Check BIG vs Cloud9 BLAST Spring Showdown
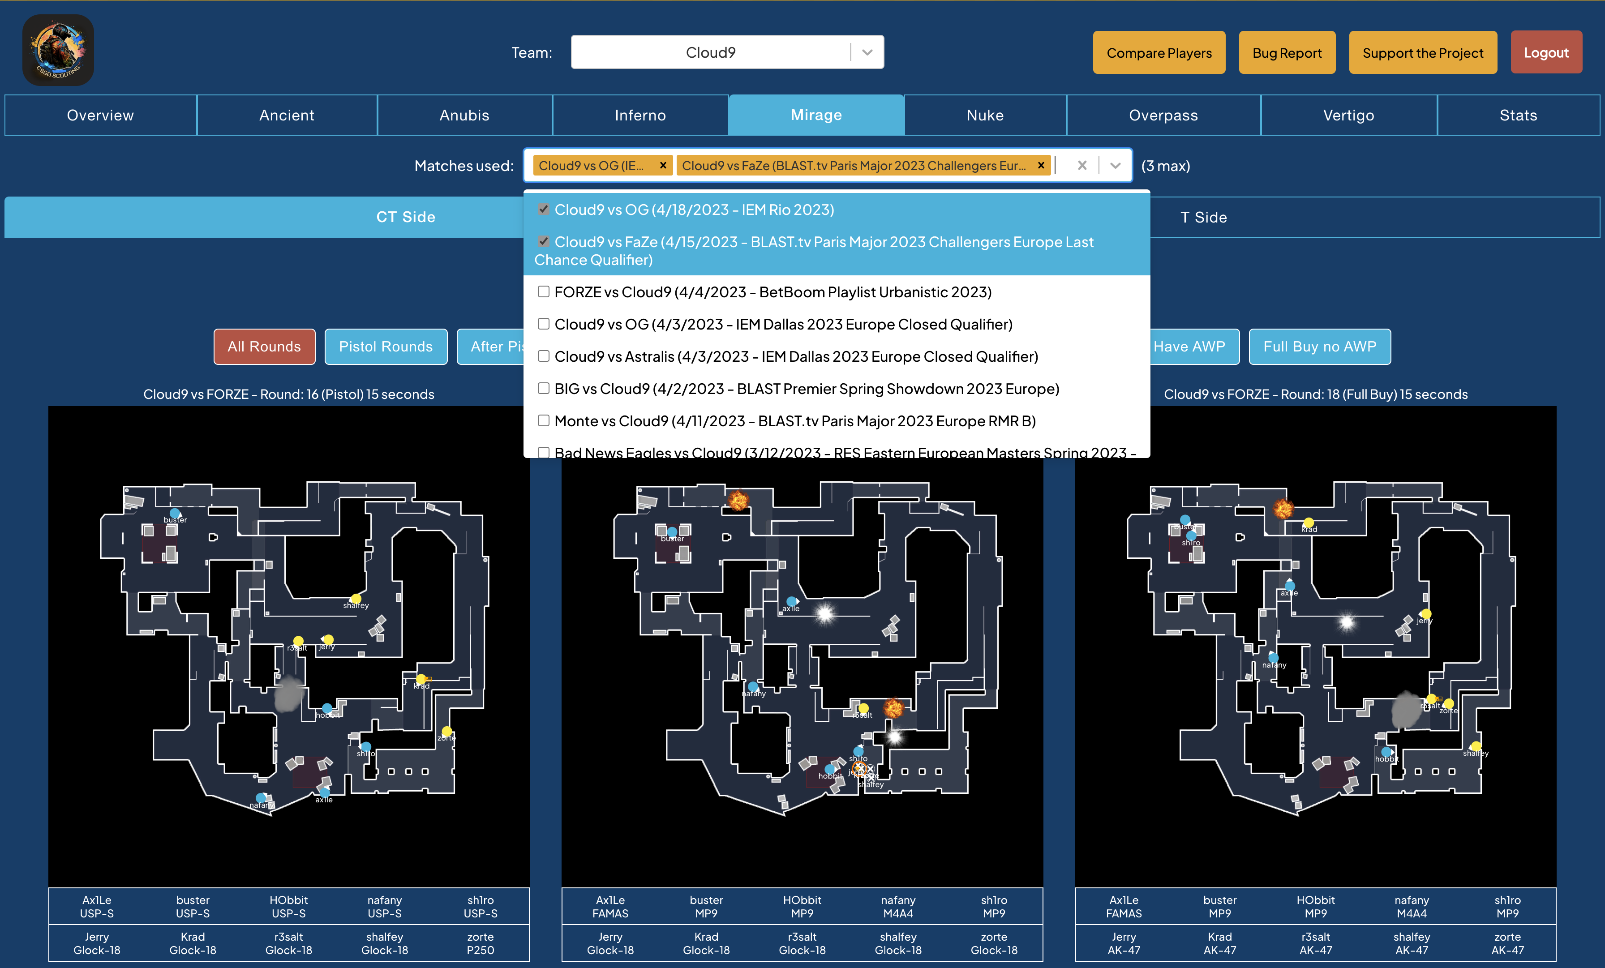This screenshot has height=968, width=1605. click(543, 388)
